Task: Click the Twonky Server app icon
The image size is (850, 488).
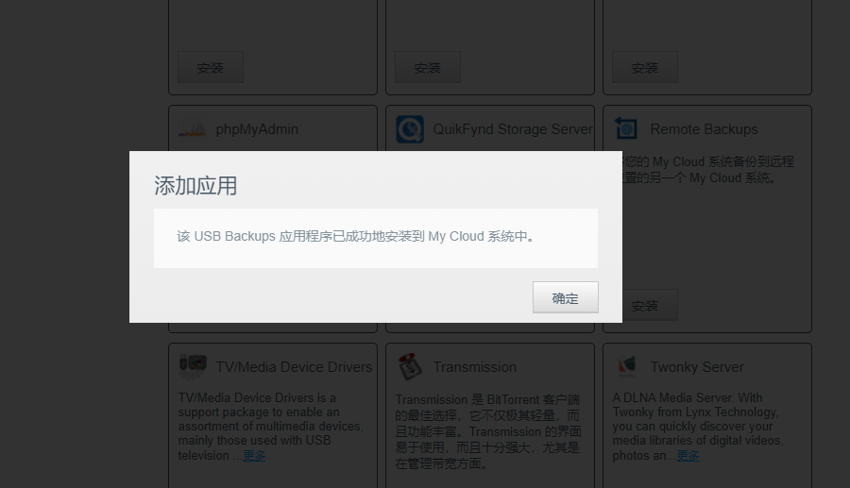Action: coord(627,366)
